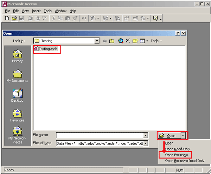The width and height of the screenshot is (211, 174).
Task: Choose Open Read-Only option
Action: (x=178, y=149)
